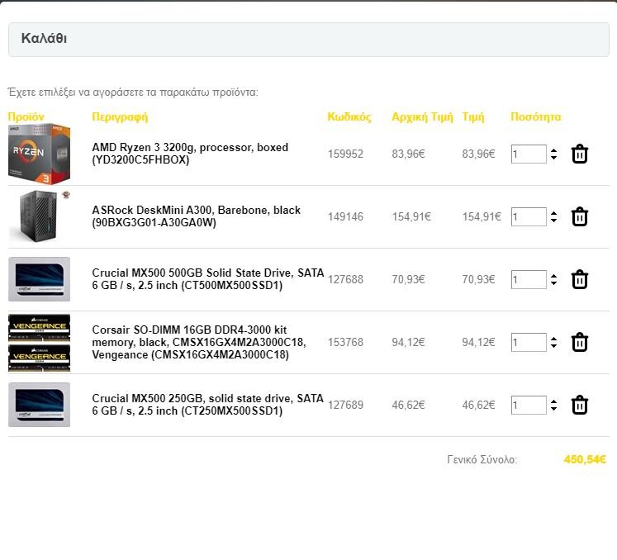Increase quantity of Crucial MX500 500GB
The height and width of the screenshot is (560, 617).
pyautogui.click(x=553, y=276)
